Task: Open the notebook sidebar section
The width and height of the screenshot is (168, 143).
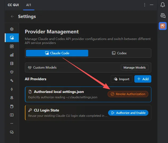Action: click(12, 106)
